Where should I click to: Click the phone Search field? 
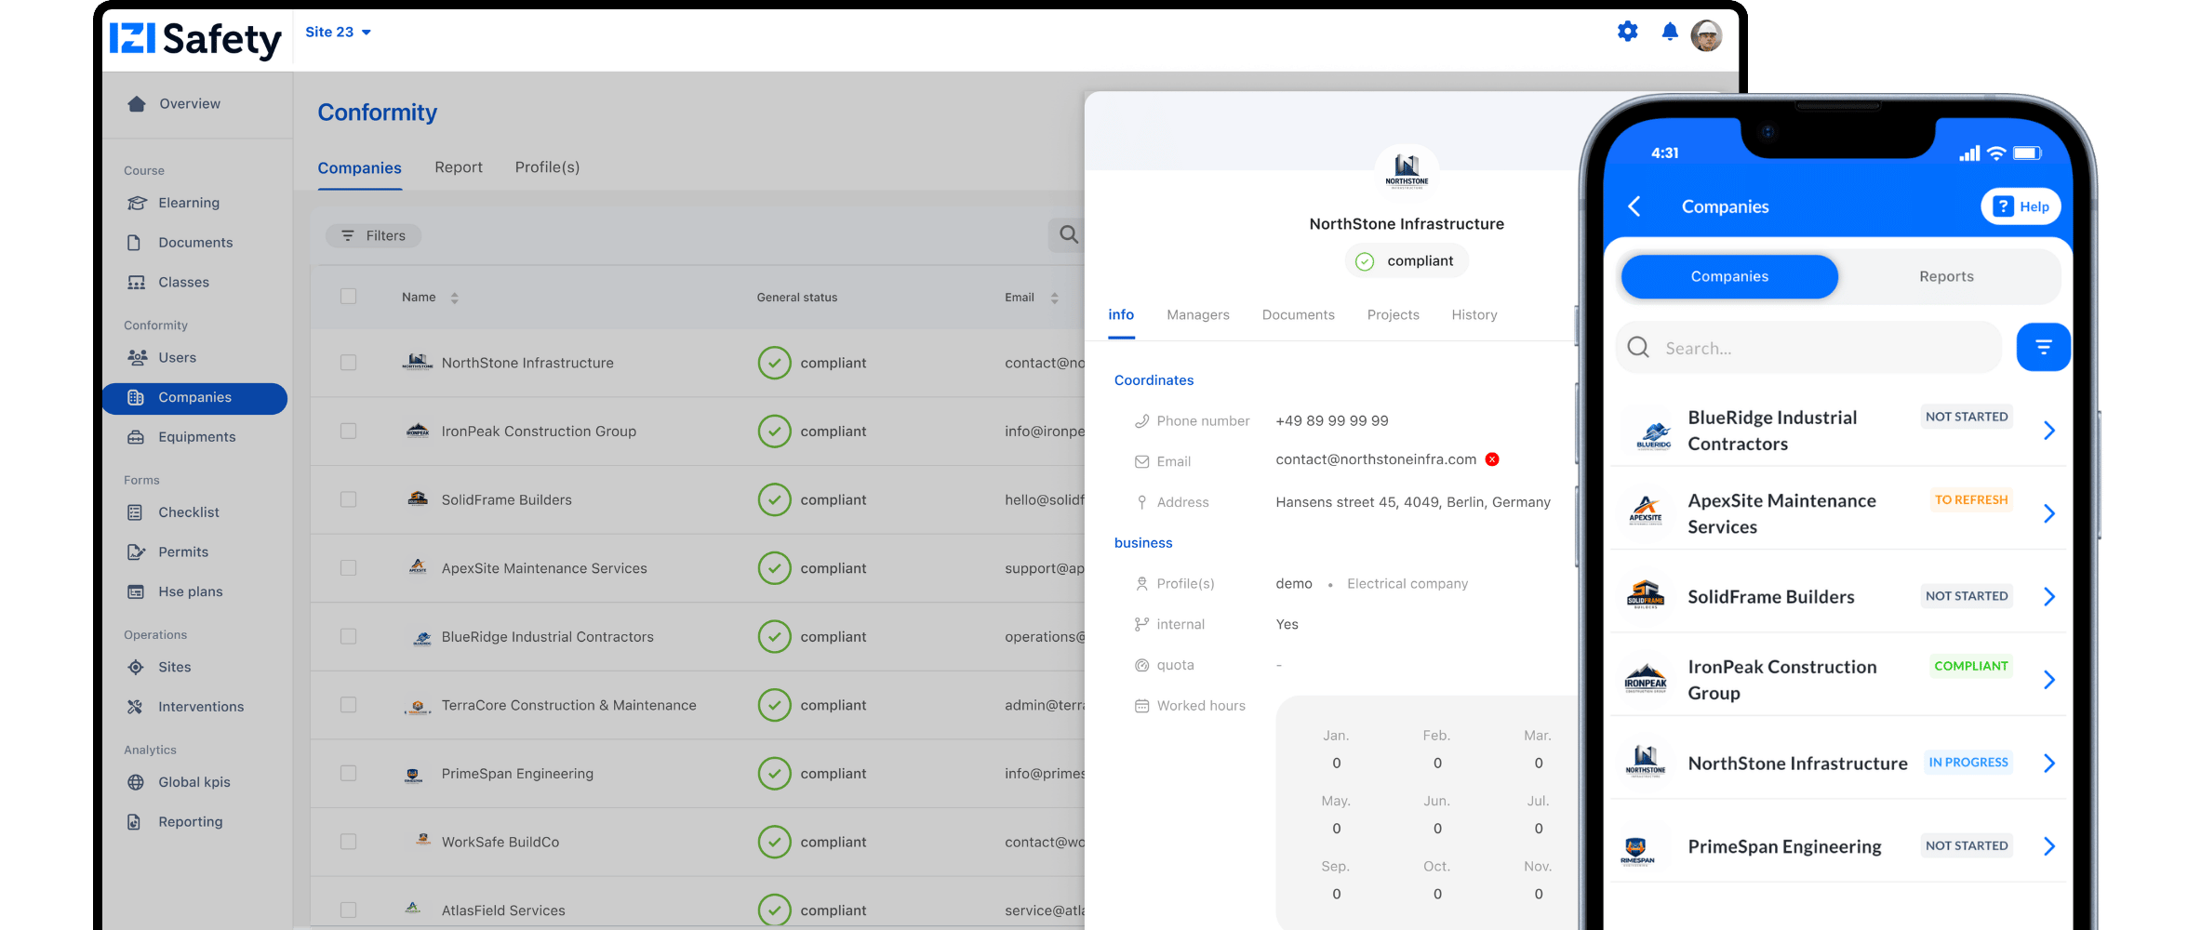point(1809,349)
